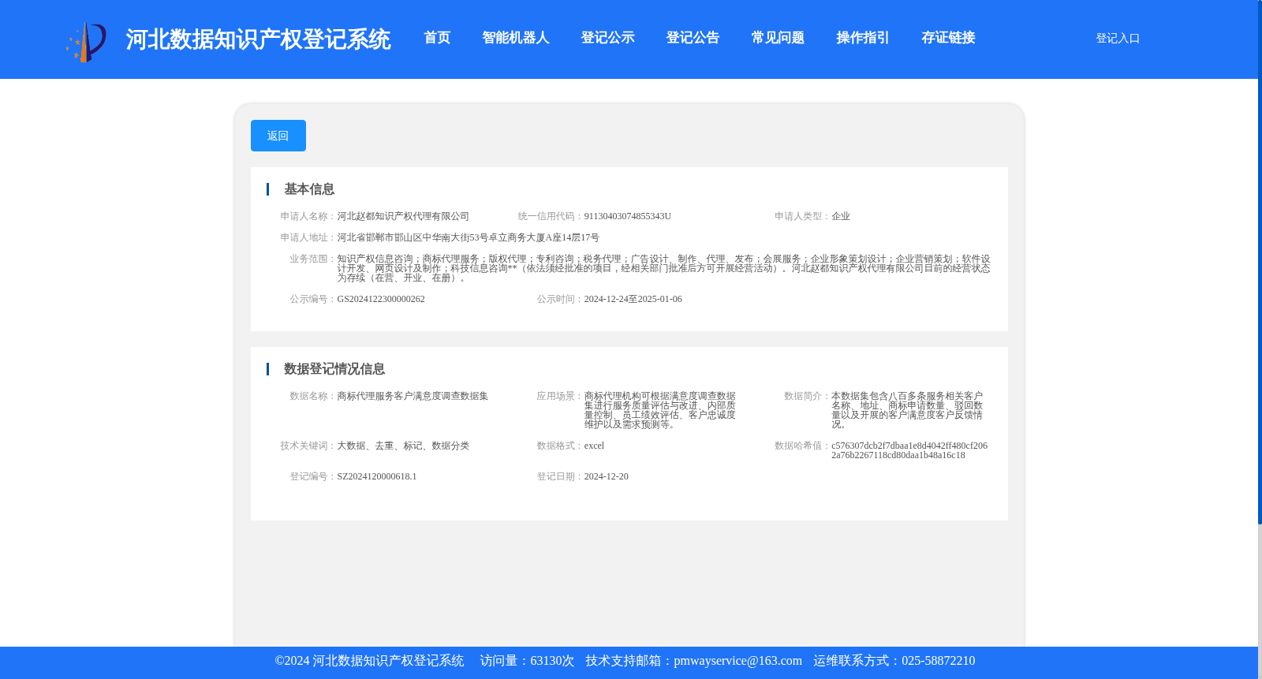Image resolution: width=1262 pixels, height=679 pixels.
Task: Click footer copyright ©2024 河北数据知识产权登记系统
Action: click(369, 661)
